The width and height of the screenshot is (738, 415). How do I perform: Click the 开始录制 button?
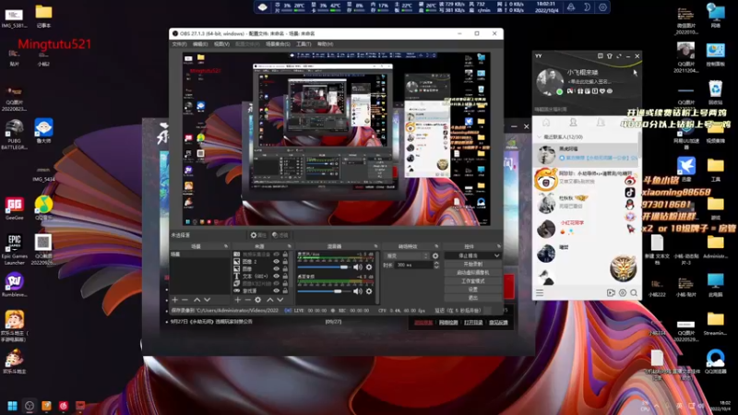(472, 264)
